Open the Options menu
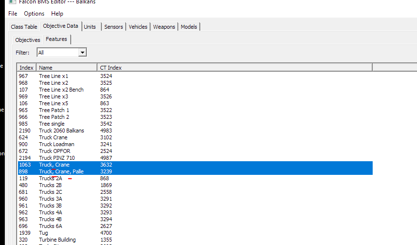Image resolution: width=417 pixels, height=245 pixels. tap(34, 14)
